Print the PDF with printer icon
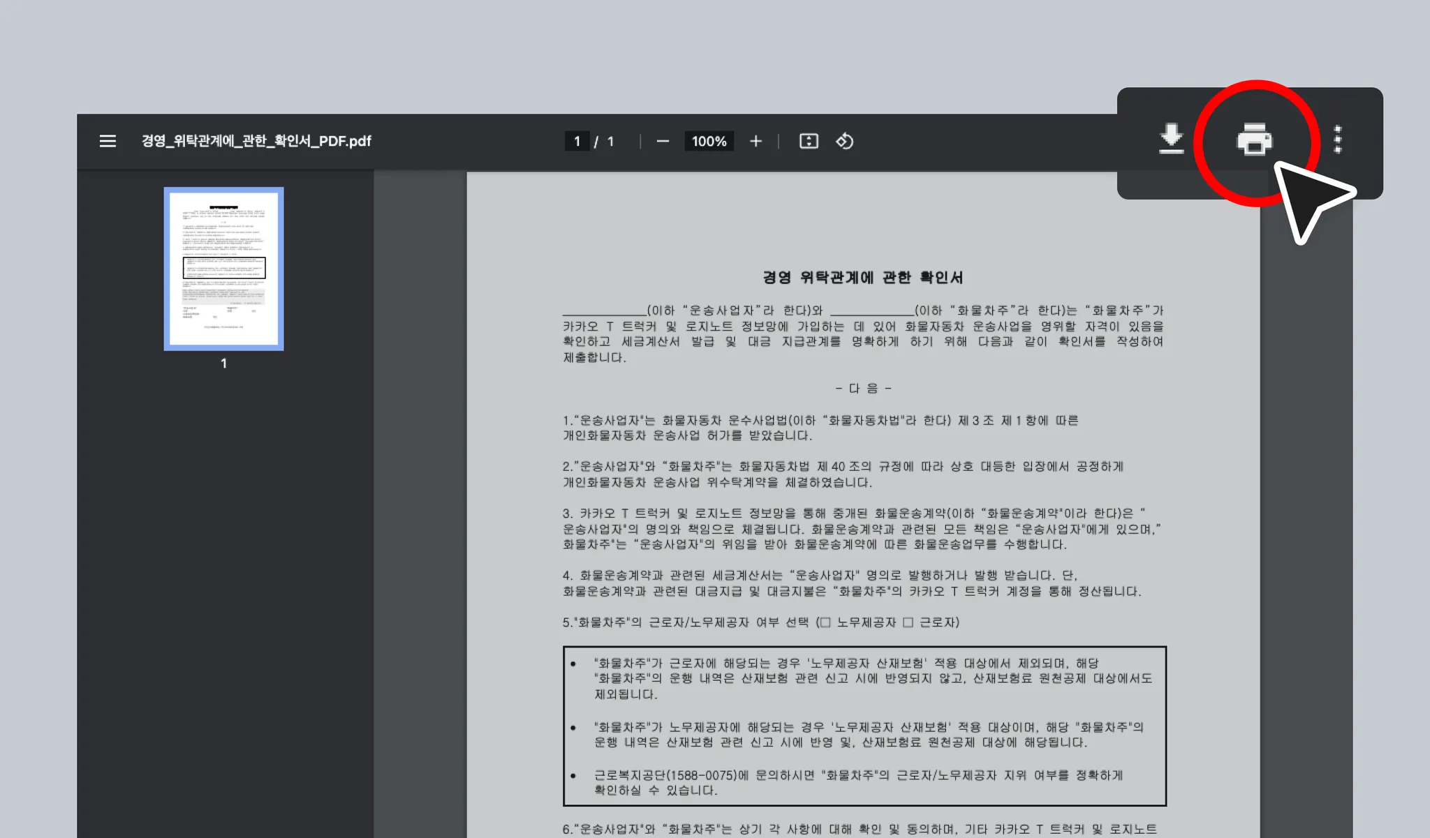 [x=1254, y=139]
